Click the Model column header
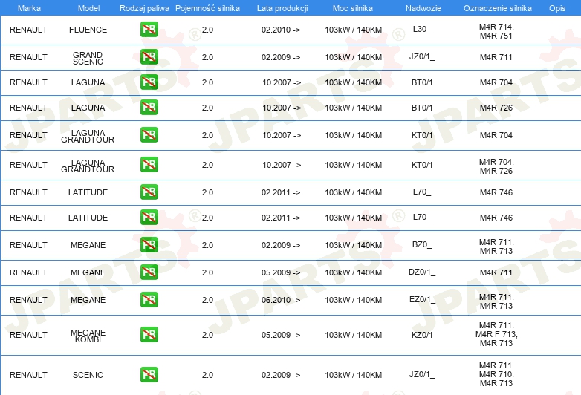Image resolution: width=581 pixels, height=395 pixels. (x=88, y=8)
